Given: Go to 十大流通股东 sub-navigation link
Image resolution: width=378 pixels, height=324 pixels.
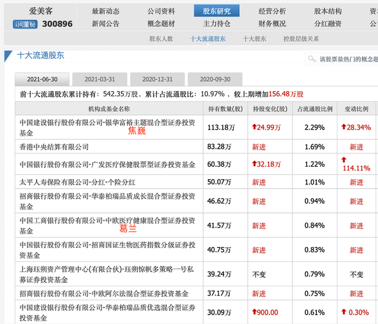Looking at the screenshot, I should (208, 39).
